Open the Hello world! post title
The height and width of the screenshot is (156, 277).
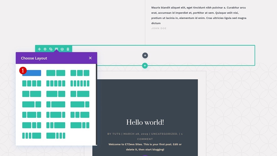145,122
